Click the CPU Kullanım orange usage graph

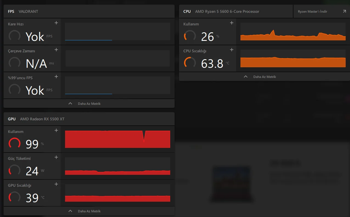pos(293,32)
